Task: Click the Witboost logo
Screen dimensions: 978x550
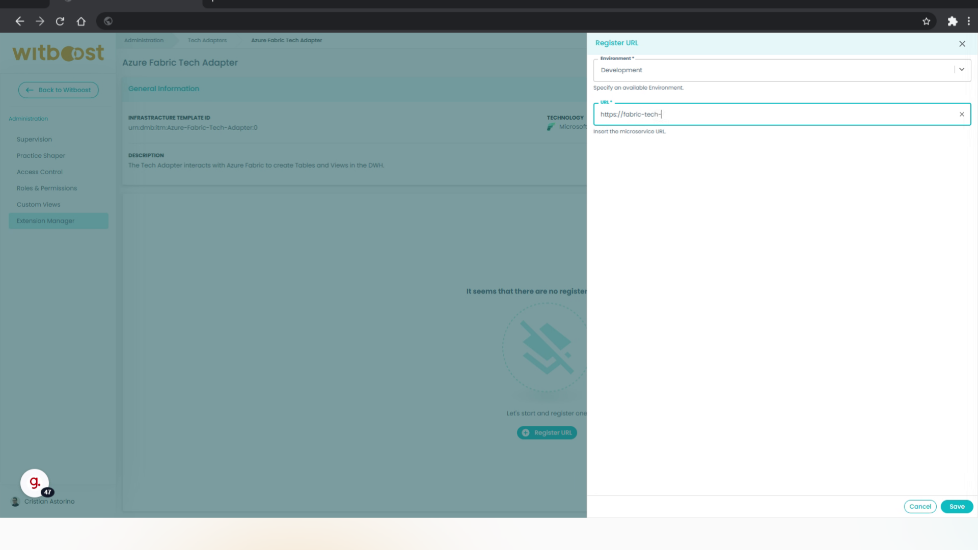Action: click(x=58, y=53)
